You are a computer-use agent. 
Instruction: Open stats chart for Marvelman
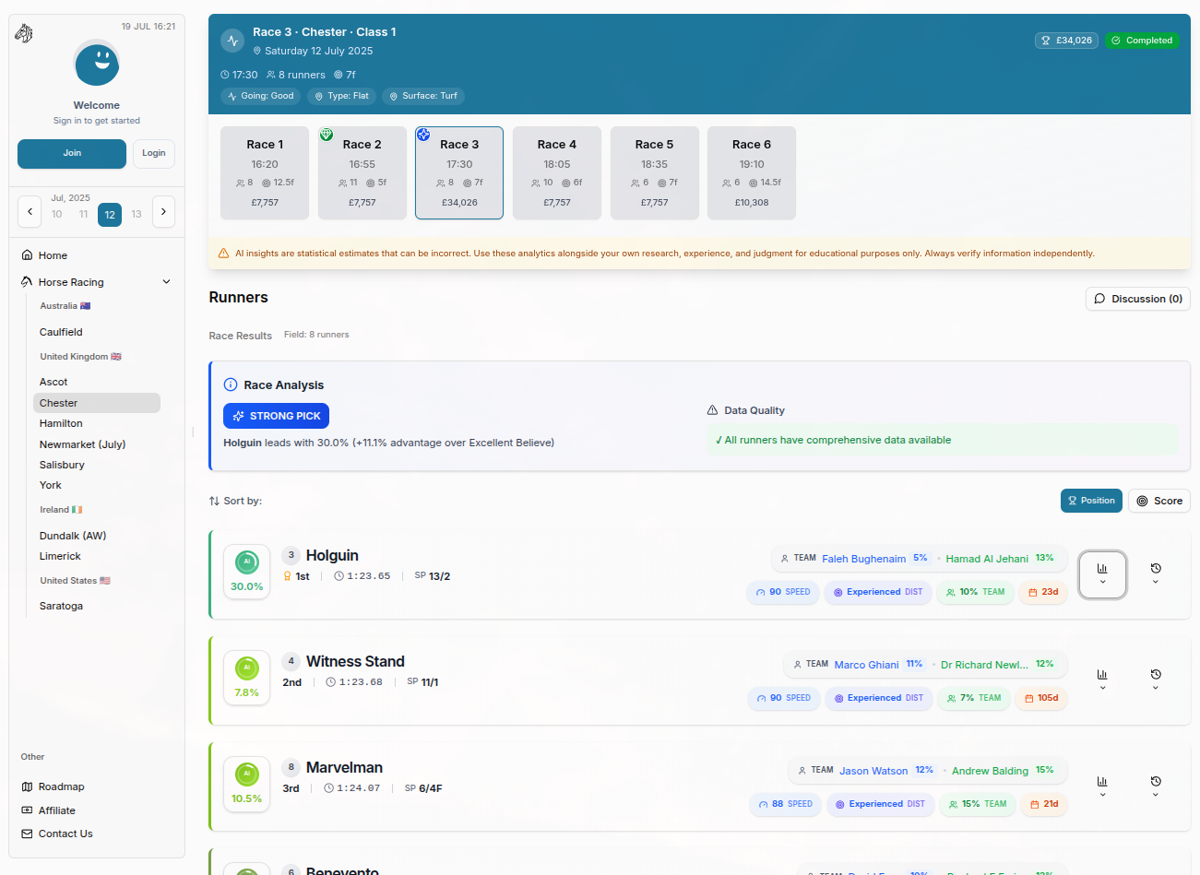(1102, 786)
